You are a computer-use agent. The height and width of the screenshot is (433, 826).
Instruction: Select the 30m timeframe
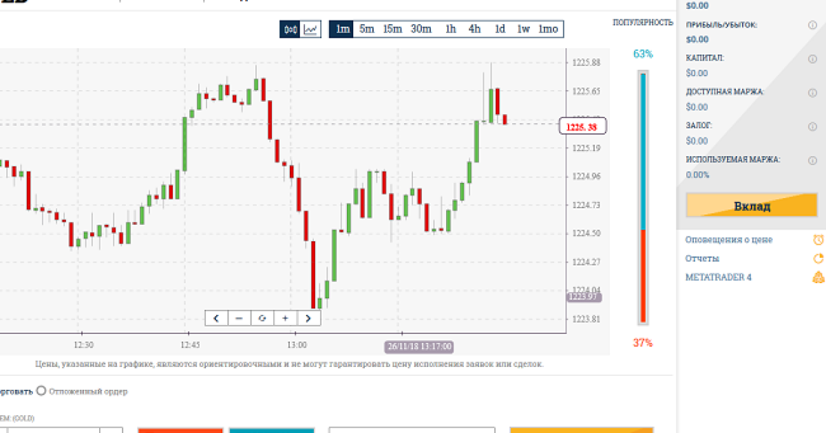(421, 29)
